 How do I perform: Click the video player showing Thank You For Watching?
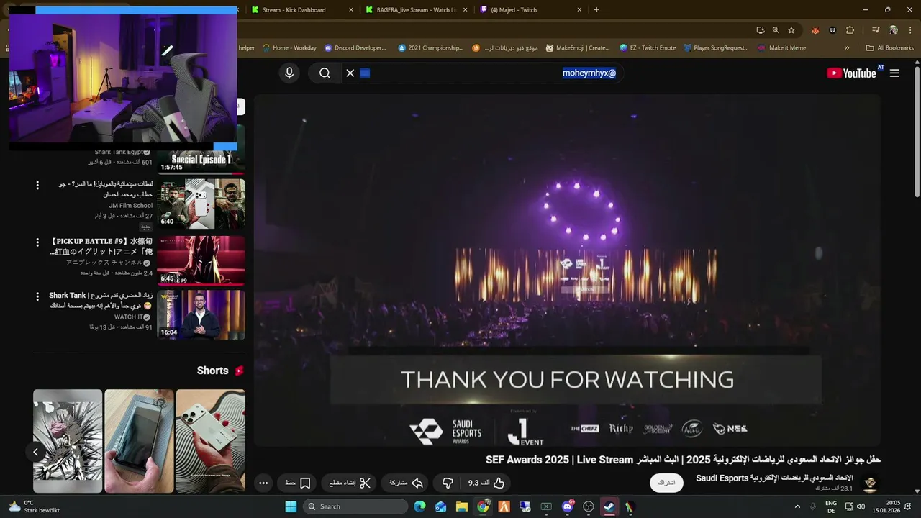point(567,271)
